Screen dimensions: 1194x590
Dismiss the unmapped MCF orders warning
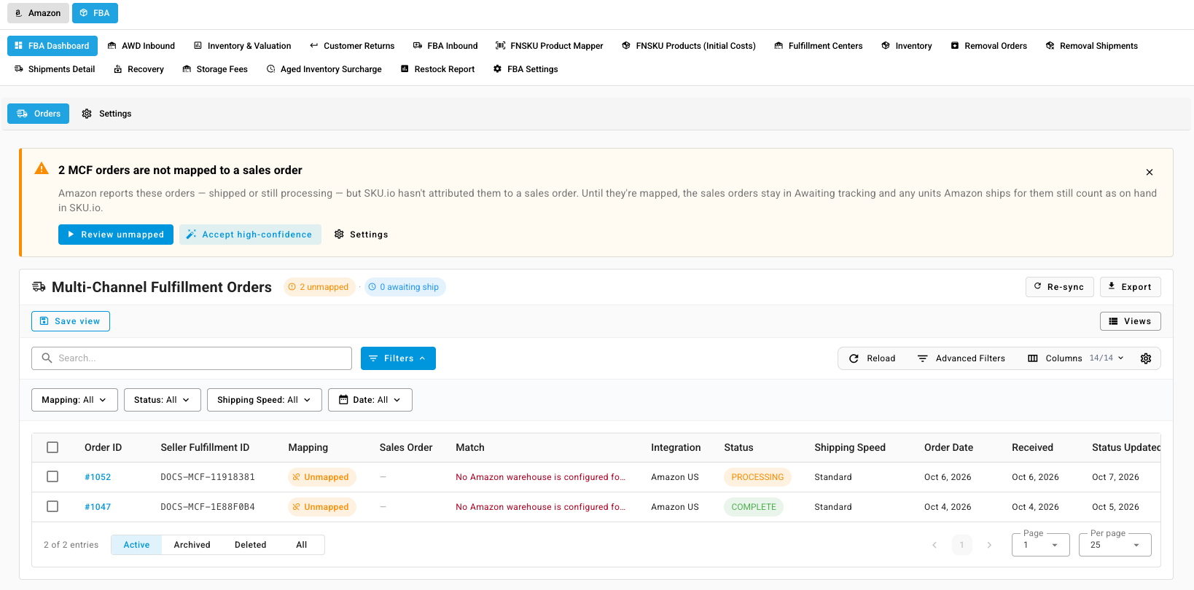[1150, 173]
